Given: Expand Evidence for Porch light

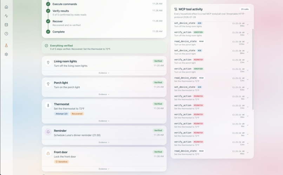Looking at the screenshot, I should [x=104, y=94].
